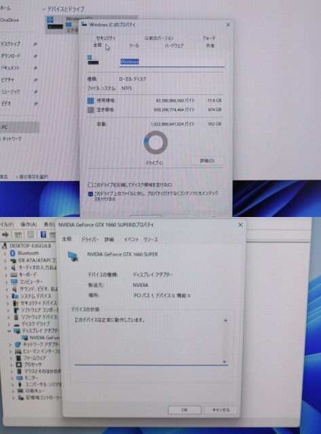321x434 pixels.
Task: Open 詳細 tab in NVIDIA properties
Action: [109, 239]
